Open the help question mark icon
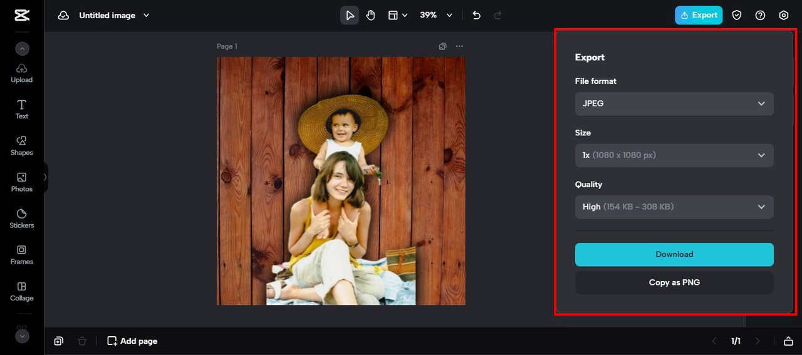Viewport: 802px width, 355px height. pyautogui.click(x=760, y=16)
